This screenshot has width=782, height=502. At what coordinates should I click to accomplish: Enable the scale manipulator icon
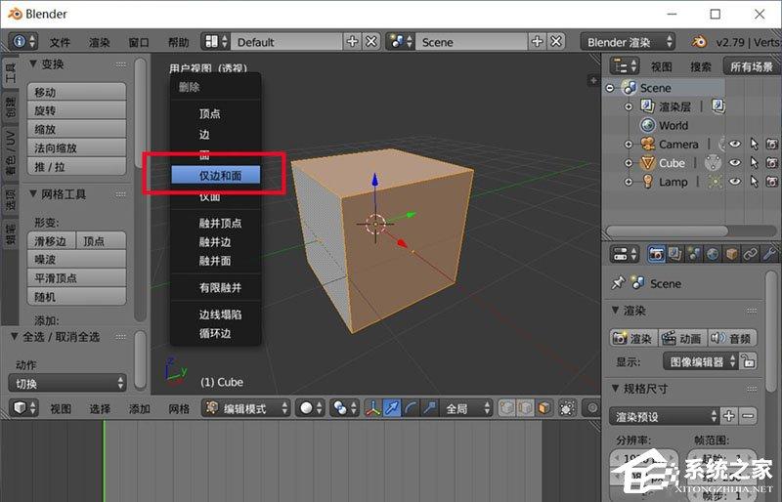[x=429, y=408]
